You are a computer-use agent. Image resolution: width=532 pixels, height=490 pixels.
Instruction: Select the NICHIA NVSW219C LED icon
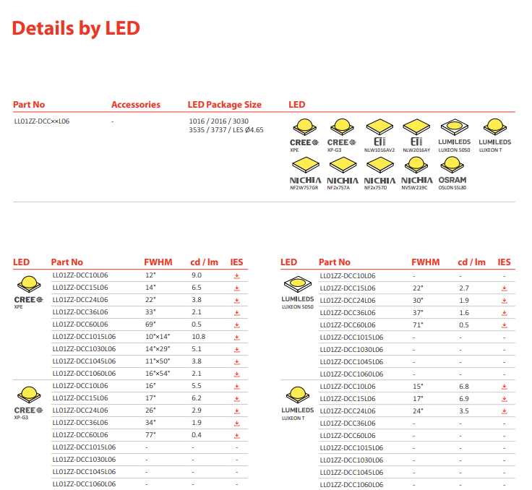(x=416, y=173)
